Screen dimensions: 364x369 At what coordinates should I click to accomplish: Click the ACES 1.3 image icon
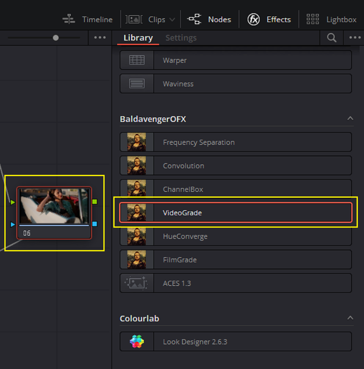pyautogui.click(x=136, y=283)
